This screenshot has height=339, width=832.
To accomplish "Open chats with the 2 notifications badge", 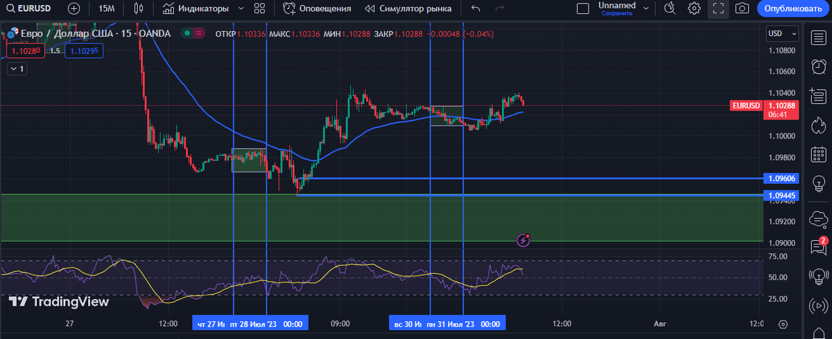I will [817, 246].
